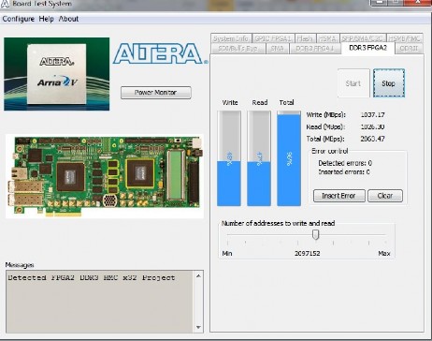432x341 pixels.
Task: Click the 'Number of addresses to write and read' label
Action: coord(278,223)
